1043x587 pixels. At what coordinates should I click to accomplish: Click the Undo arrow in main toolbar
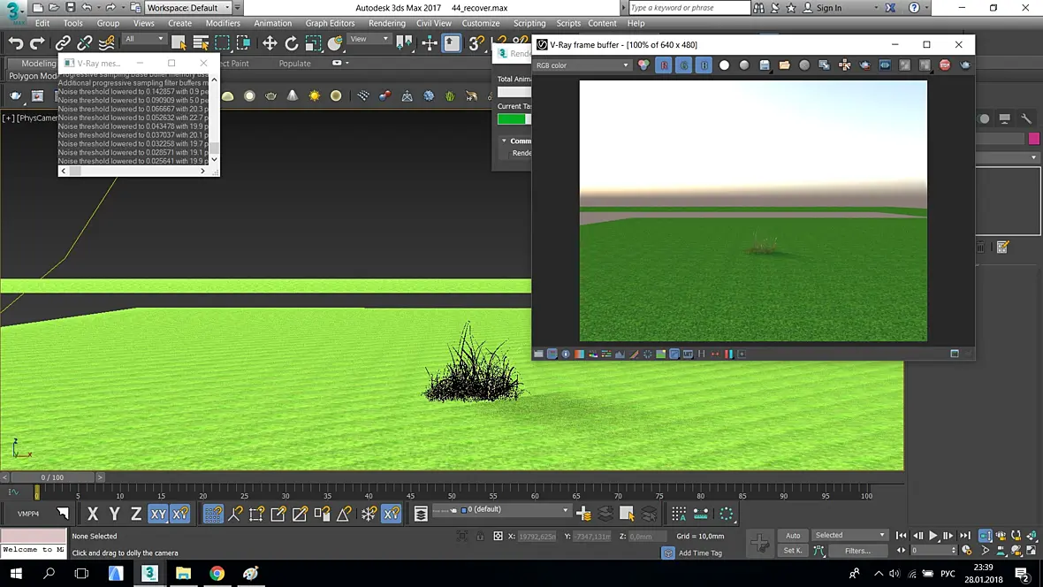pyautogui.click(x=15, y=43)
